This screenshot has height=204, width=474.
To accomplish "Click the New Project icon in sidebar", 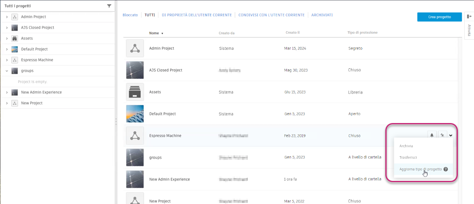I will (14, 103).
